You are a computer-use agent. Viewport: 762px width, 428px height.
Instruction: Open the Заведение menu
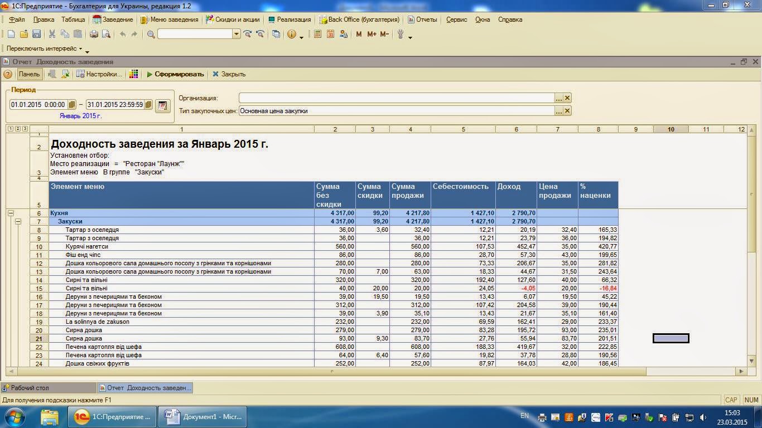[x=113, y=20]
